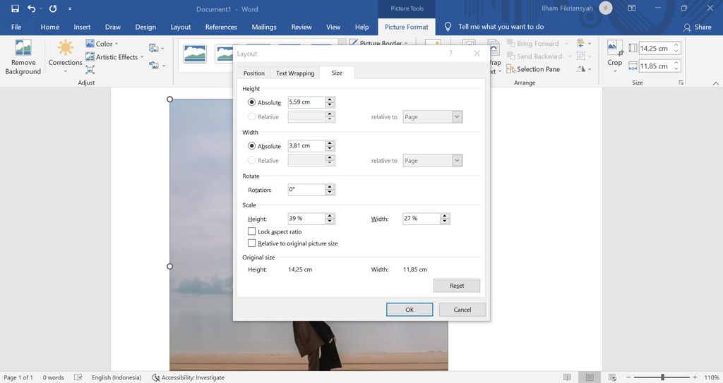Open the Corrections sun icon
The height and width of the screenshot is (383, 723).
pyautogui.click(x=65, y=48)
